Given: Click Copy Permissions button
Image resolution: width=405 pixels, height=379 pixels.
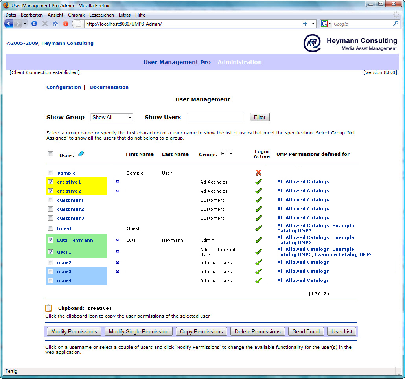Looking at the screenshot, I should click(201, 331).
